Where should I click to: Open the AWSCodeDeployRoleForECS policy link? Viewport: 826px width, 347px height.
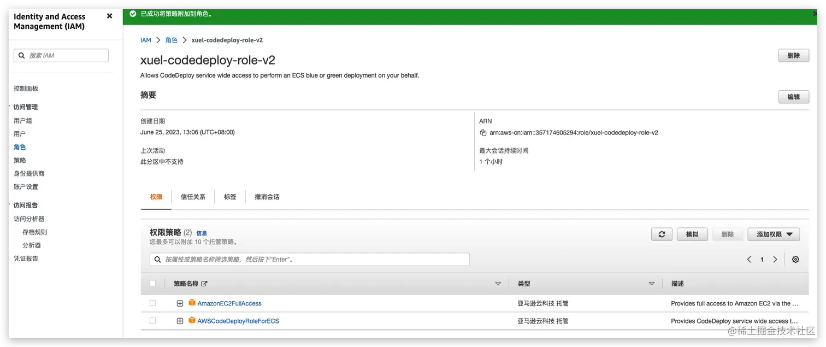click(x=238, y=321)
